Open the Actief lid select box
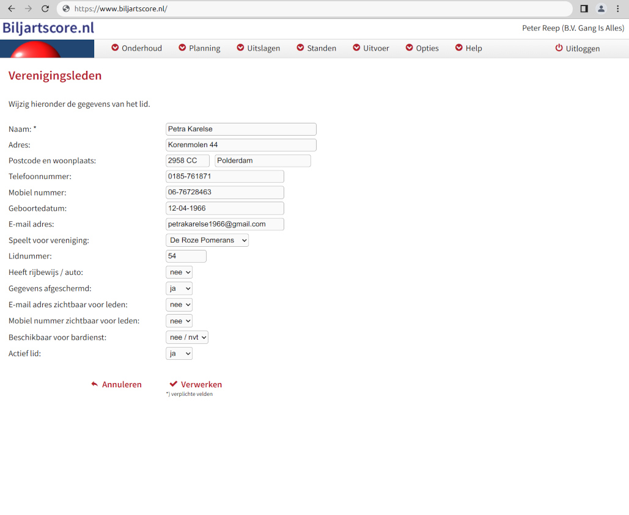The width and height of the screenshot is (629, 515). pyautogui.click(x=179, y=353)
